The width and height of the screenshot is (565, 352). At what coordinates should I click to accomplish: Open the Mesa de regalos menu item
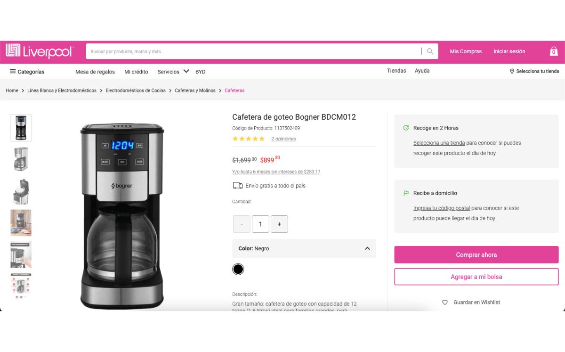[x=95, y=72]
